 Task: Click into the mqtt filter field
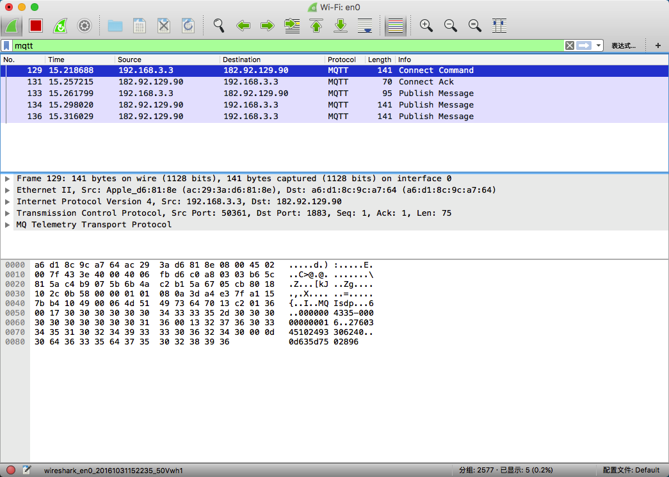click(288, 45)
